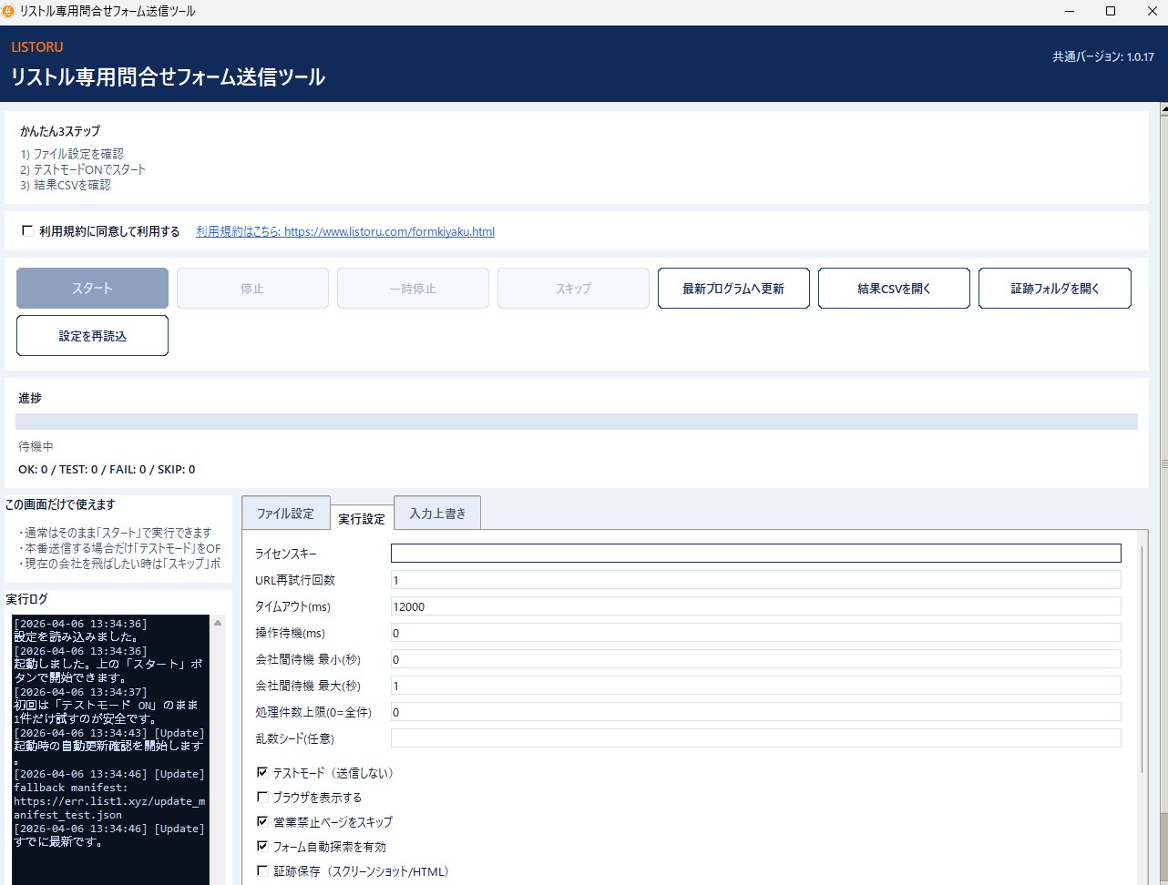Click the 進捗 progress bar
The height and width of the screenshot is (885, 1168).
[577, 421]
